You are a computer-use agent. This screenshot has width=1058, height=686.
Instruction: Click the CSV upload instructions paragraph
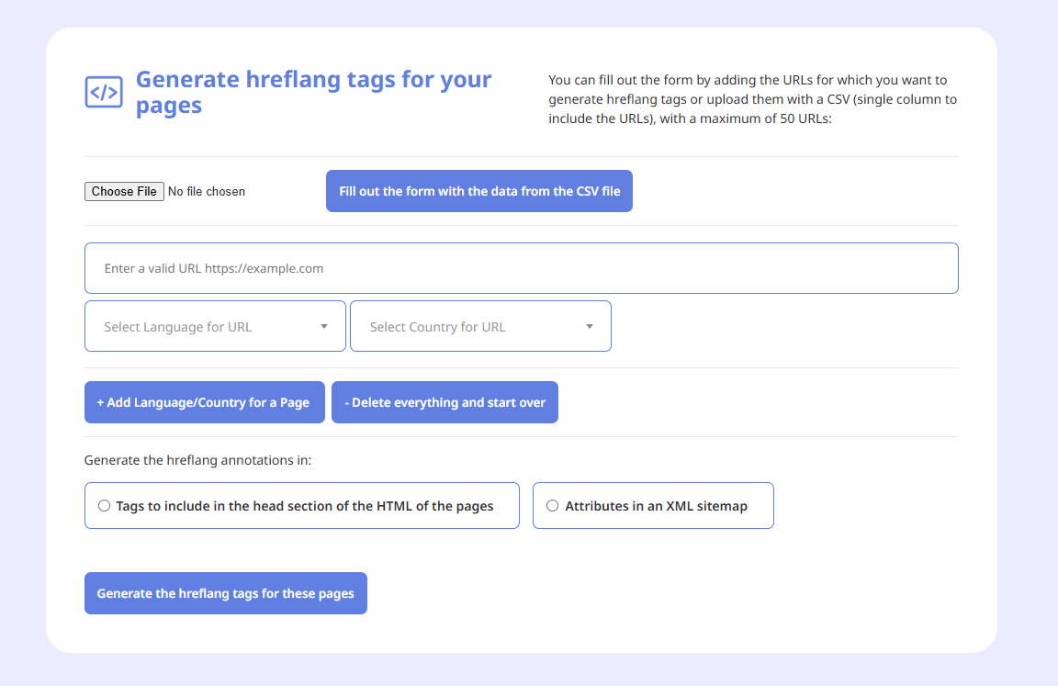click(x=751, y=98)
